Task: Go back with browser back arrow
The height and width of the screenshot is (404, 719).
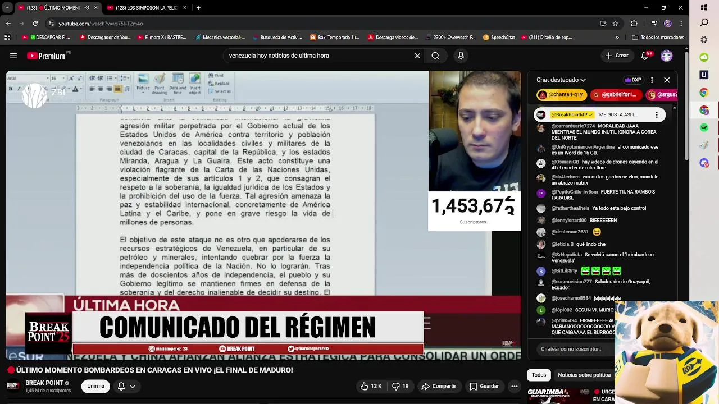Action: (8, 24)
